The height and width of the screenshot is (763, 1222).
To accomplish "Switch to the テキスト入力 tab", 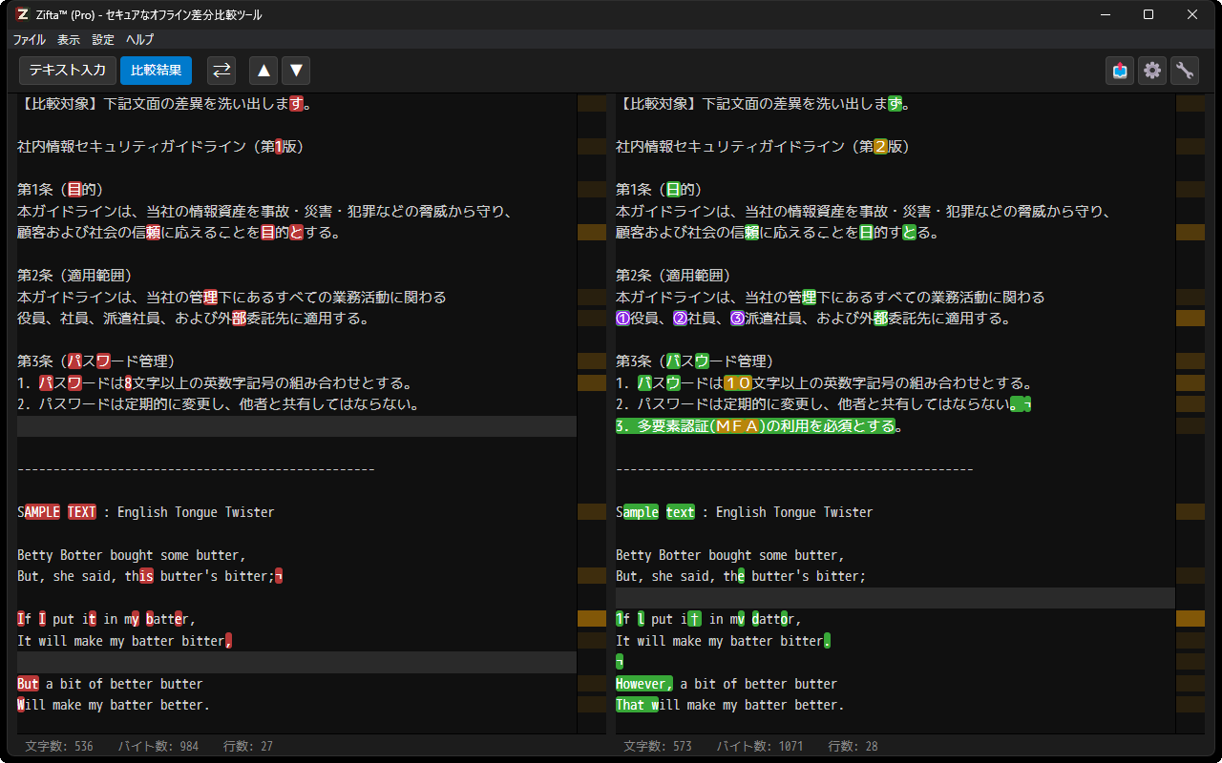I will pyautogui.click(x=67, y=70).
